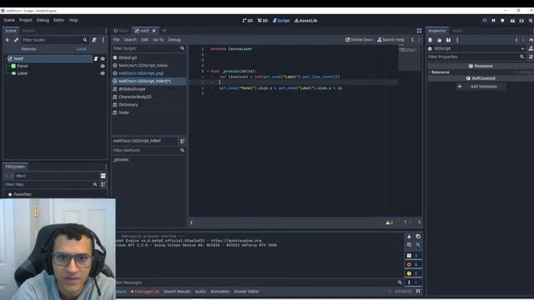Go to previous edited script
The image size is (534, 300).
point(412,39)
